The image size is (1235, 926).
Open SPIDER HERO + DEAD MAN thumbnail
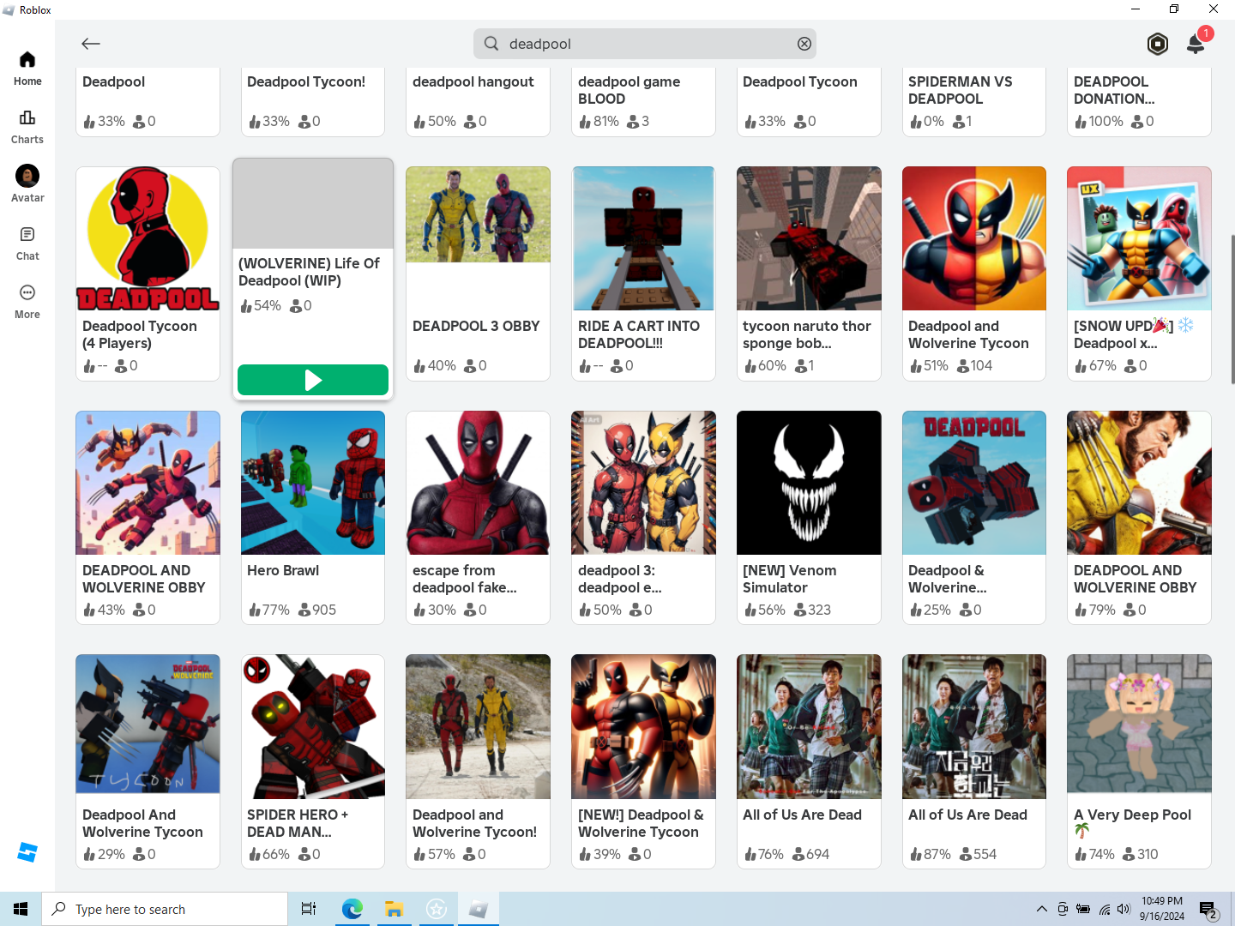(x=313, y=727)
